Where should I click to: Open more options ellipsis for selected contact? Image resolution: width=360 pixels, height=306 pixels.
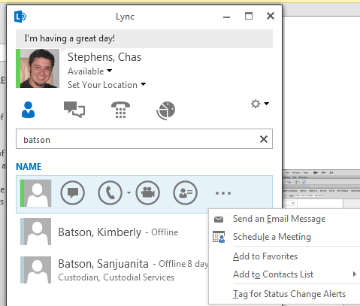coord(223,193)
